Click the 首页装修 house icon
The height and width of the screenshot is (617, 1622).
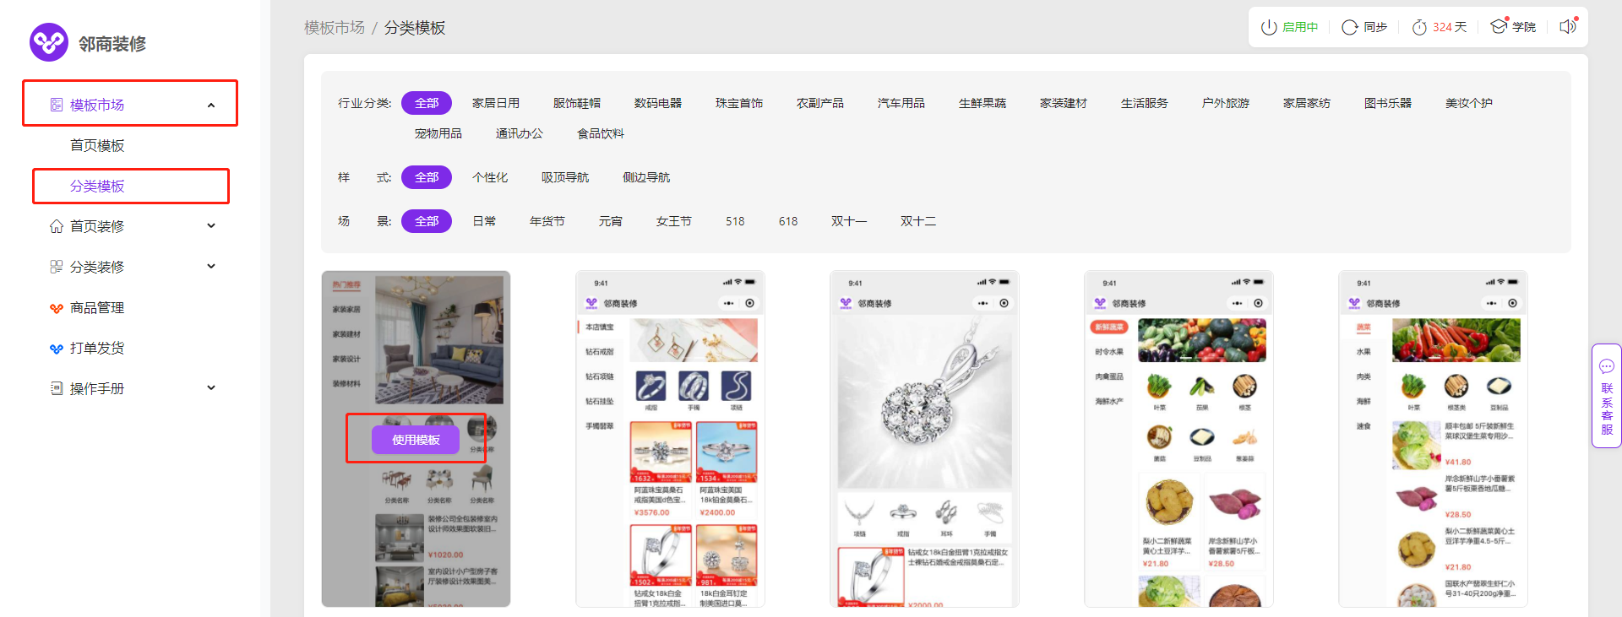point(57,226)
